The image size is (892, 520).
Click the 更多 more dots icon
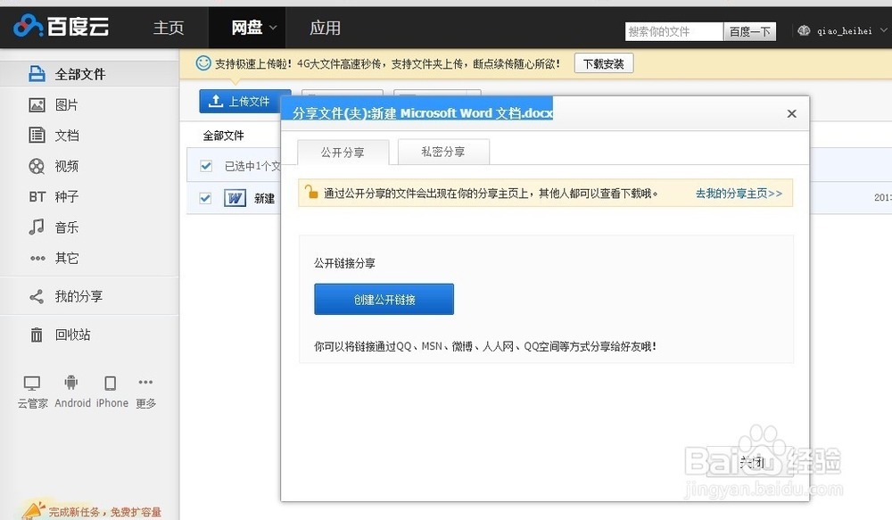145,383
